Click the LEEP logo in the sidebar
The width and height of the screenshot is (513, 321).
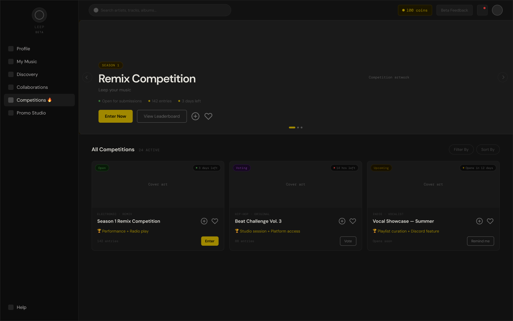coord(39,15)
